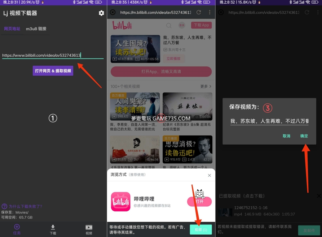Edit the 保存视频为 filename field

(269, 121)
